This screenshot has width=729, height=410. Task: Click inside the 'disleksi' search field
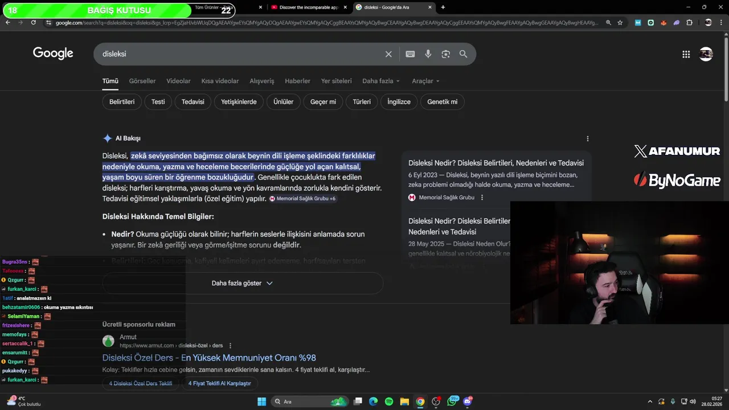239,54
